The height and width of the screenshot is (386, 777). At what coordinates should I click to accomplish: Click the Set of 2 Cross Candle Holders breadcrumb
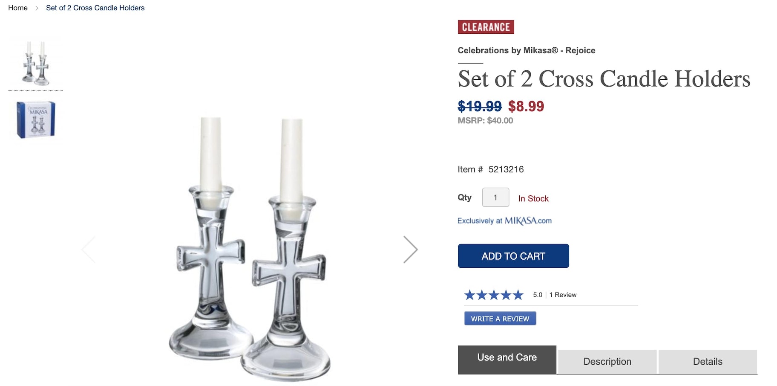95,8
